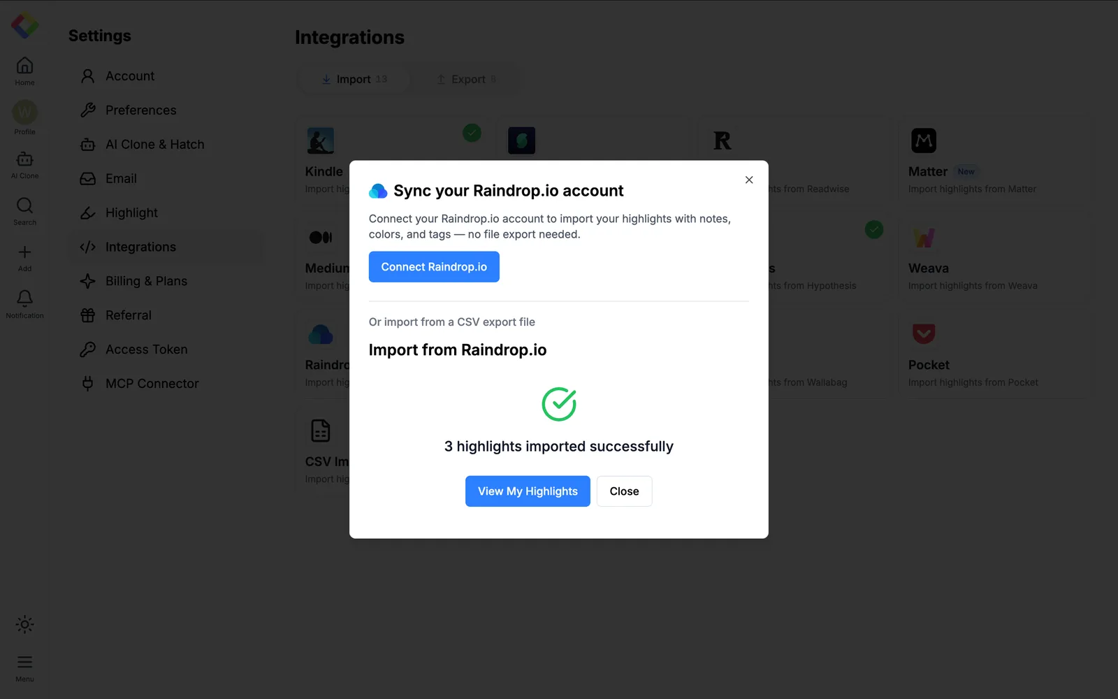1118x699 pixels.
Task: Click the Home icon in sidebar
Action: 24,66
